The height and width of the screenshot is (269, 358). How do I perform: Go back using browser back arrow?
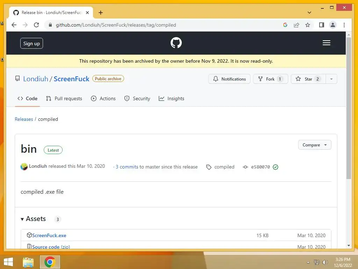pyautogui.click(x=14, y=25)
